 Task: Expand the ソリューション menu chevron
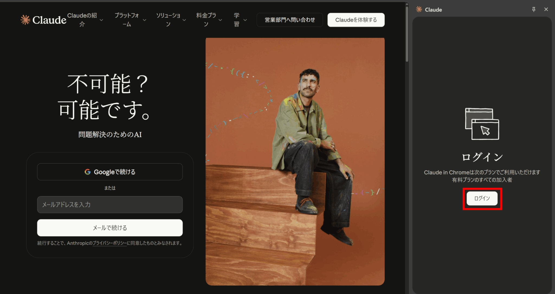(x=184, y=20)
